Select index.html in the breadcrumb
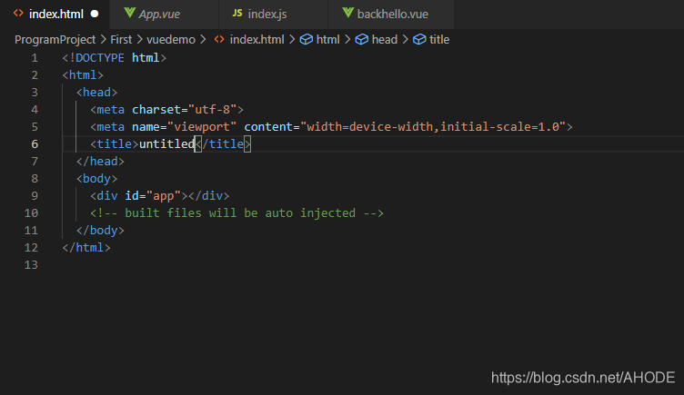Image resolution: width=684 pixels, height=395 pixels. pos(256,40)
